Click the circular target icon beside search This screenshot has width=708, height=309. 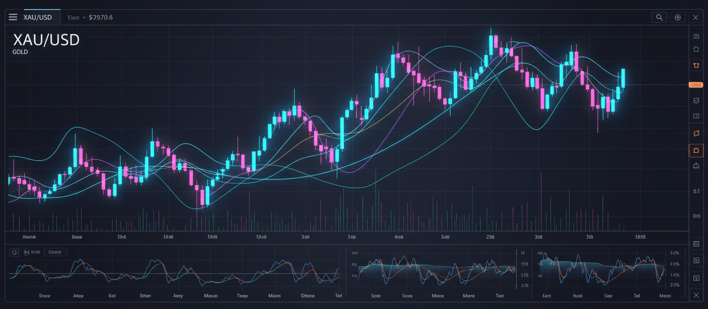coord(678,17)
